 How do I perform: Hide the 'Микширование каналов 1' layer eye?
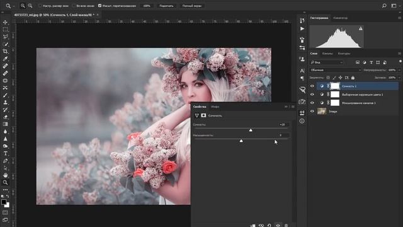tap(312, 103)
